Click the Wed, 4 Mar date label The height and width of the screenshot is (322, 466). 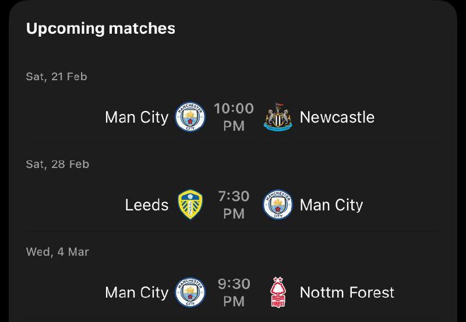tap(56, 252)
